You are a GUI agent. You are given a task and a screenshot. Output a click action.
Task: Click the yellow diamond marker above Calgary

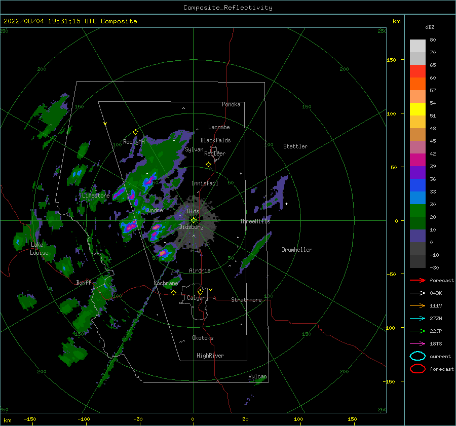200,292
